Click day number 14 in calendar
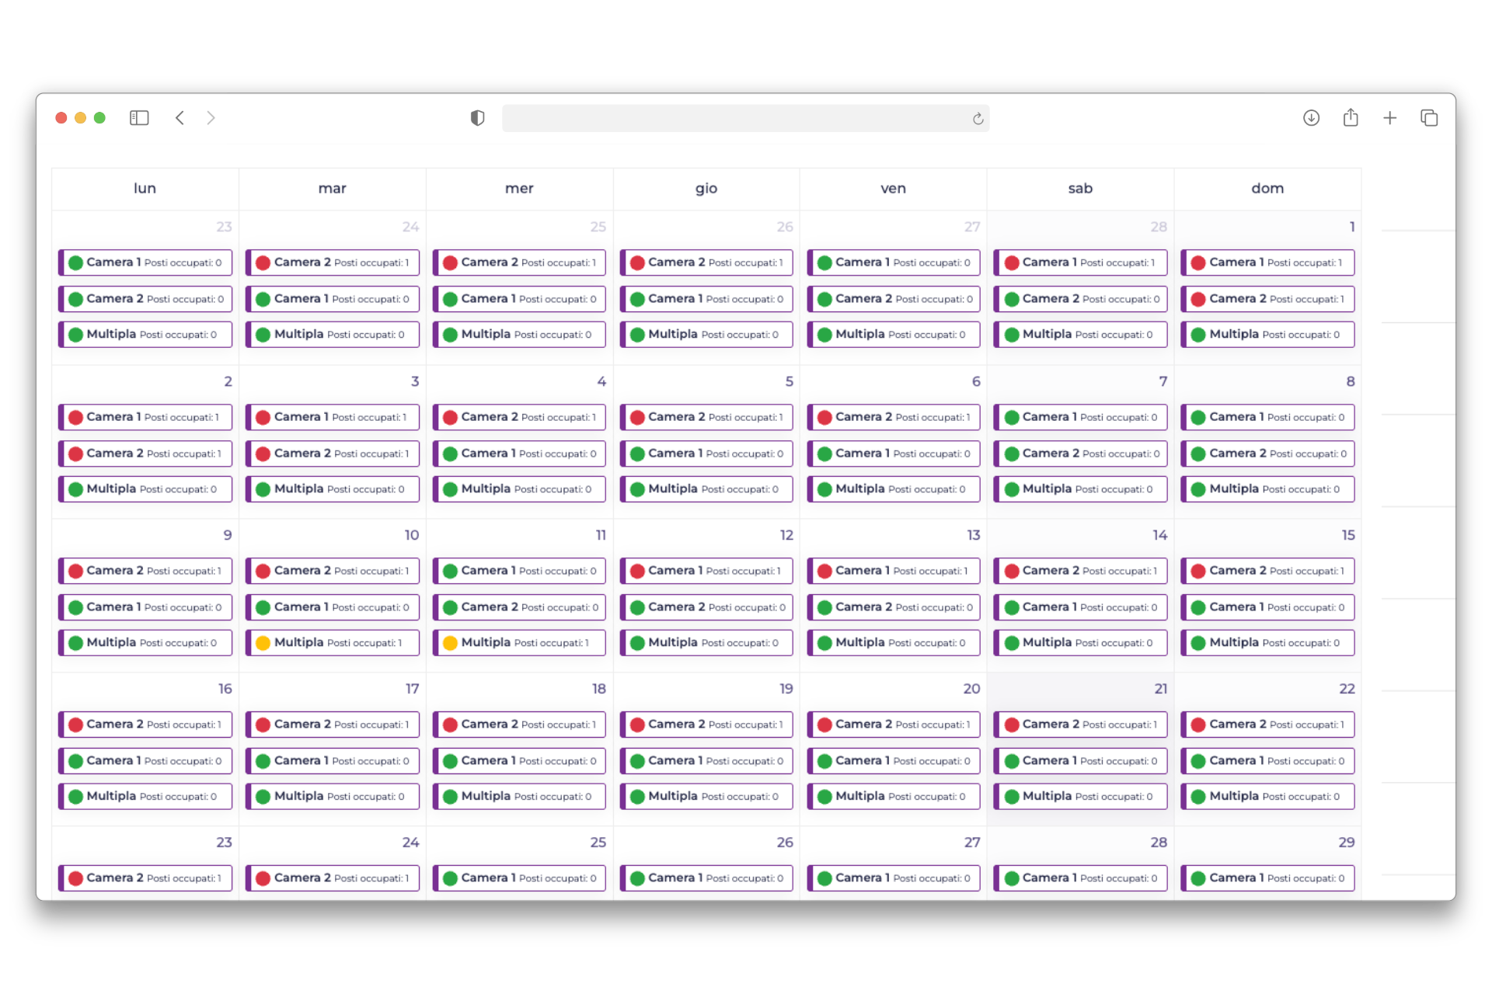Image resolution: width=1492 pixels, height=994 pixels. [1159, 535]
